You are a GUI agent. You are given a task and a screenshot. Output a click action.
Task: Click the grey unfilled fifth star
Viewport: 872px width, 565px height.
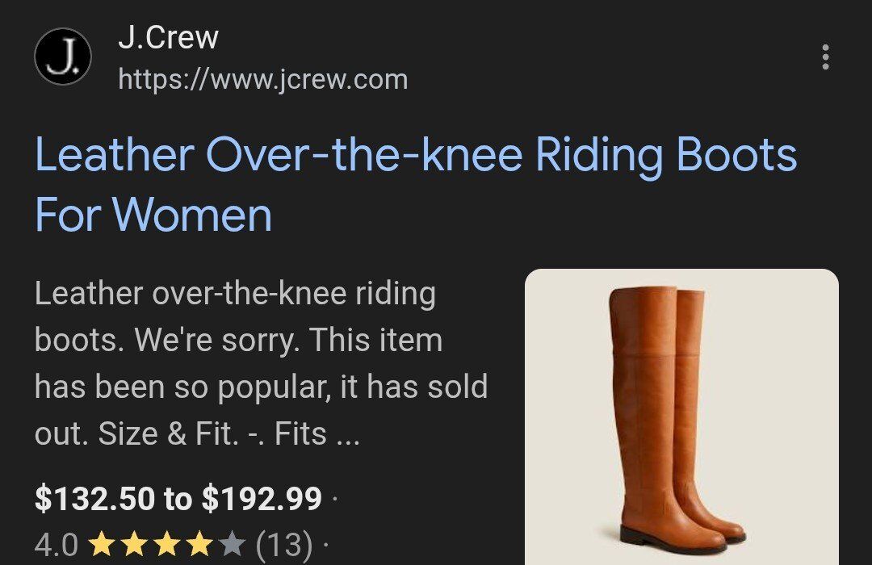click(x=231, y=544)
